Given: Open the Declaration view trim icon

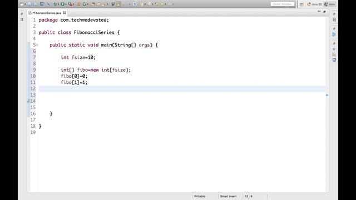Looking at the screenshot, I should 334,54.
